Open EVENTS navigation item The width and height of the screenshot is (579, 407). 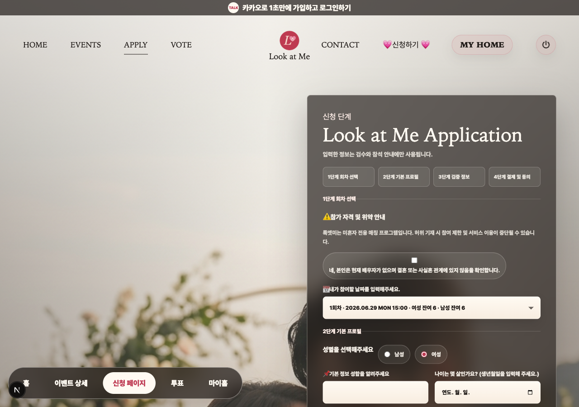[x=85, y=45]
